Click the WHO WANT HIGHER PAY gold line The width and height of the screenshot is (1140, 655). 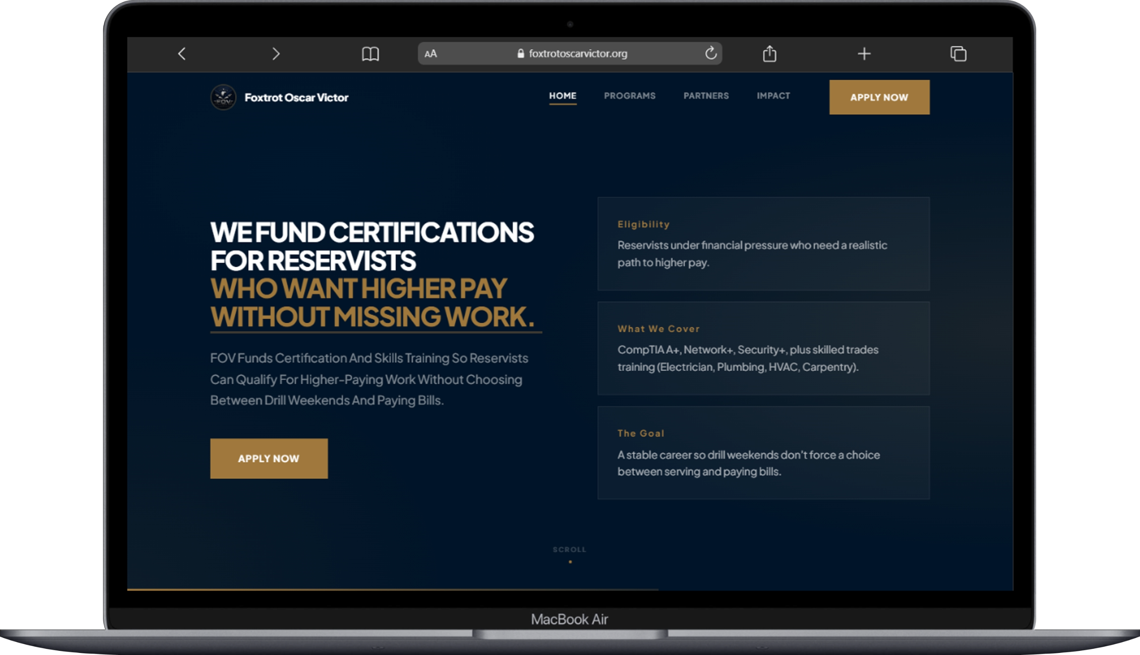coord(358,288)
